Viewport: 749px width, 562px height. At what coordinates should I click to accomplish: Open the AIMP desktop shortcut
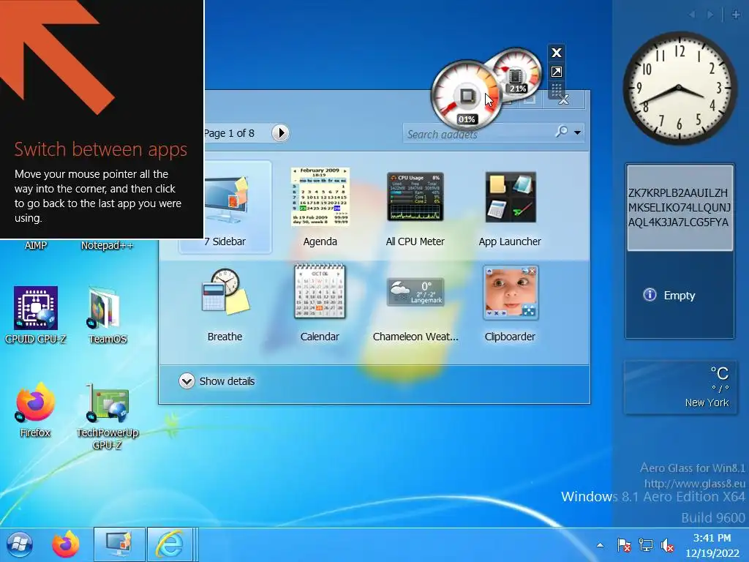36,245
